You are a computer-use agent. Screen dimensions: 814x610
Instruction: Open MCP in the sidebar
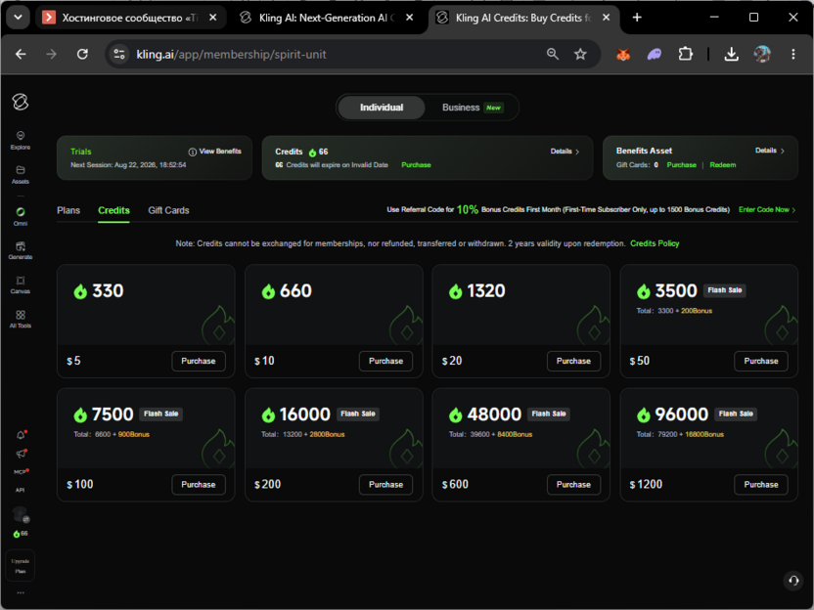click(x=21, y=472)
